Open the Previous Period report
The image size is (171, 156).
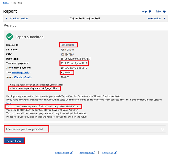[x=19, y=19]
